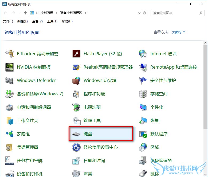
Task: Open the 任务栏和导航 icon
Action: pyautogui.click(x=10, y=161)
